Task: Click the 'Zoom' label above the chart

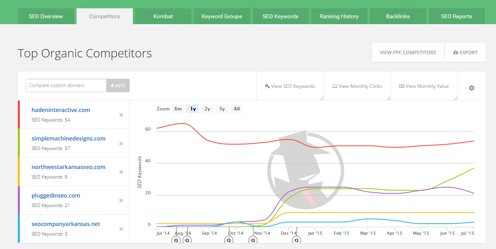Action: [x=163, y=109]
